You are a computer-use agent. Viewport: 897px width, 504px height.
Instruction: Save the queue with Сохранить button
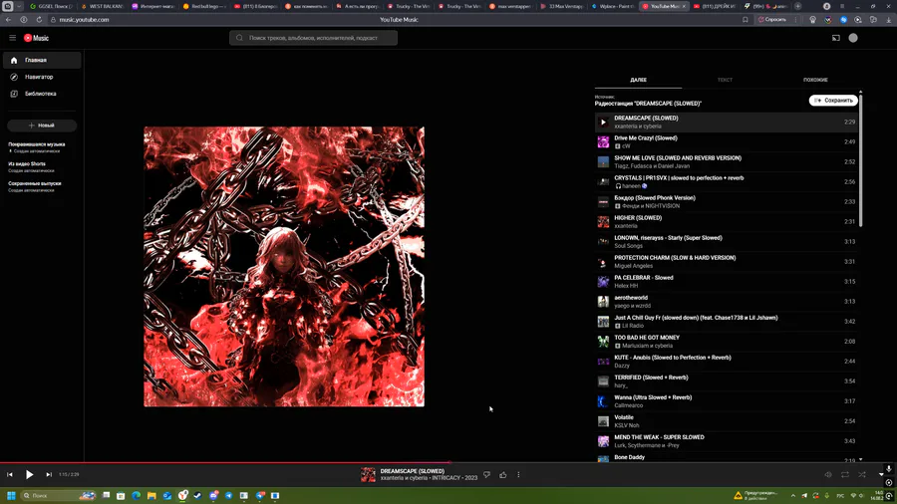833,100
